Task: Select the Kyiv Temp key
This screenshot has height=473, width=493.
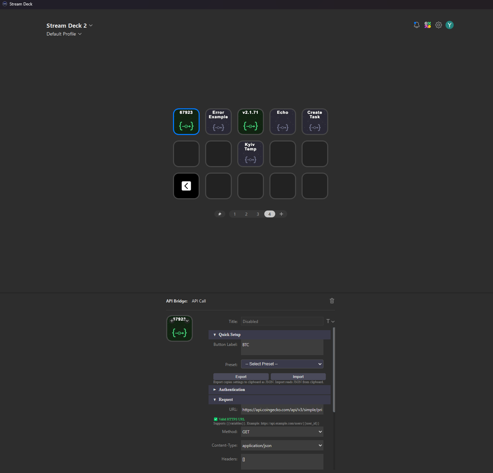Action: tap(250, 154)
